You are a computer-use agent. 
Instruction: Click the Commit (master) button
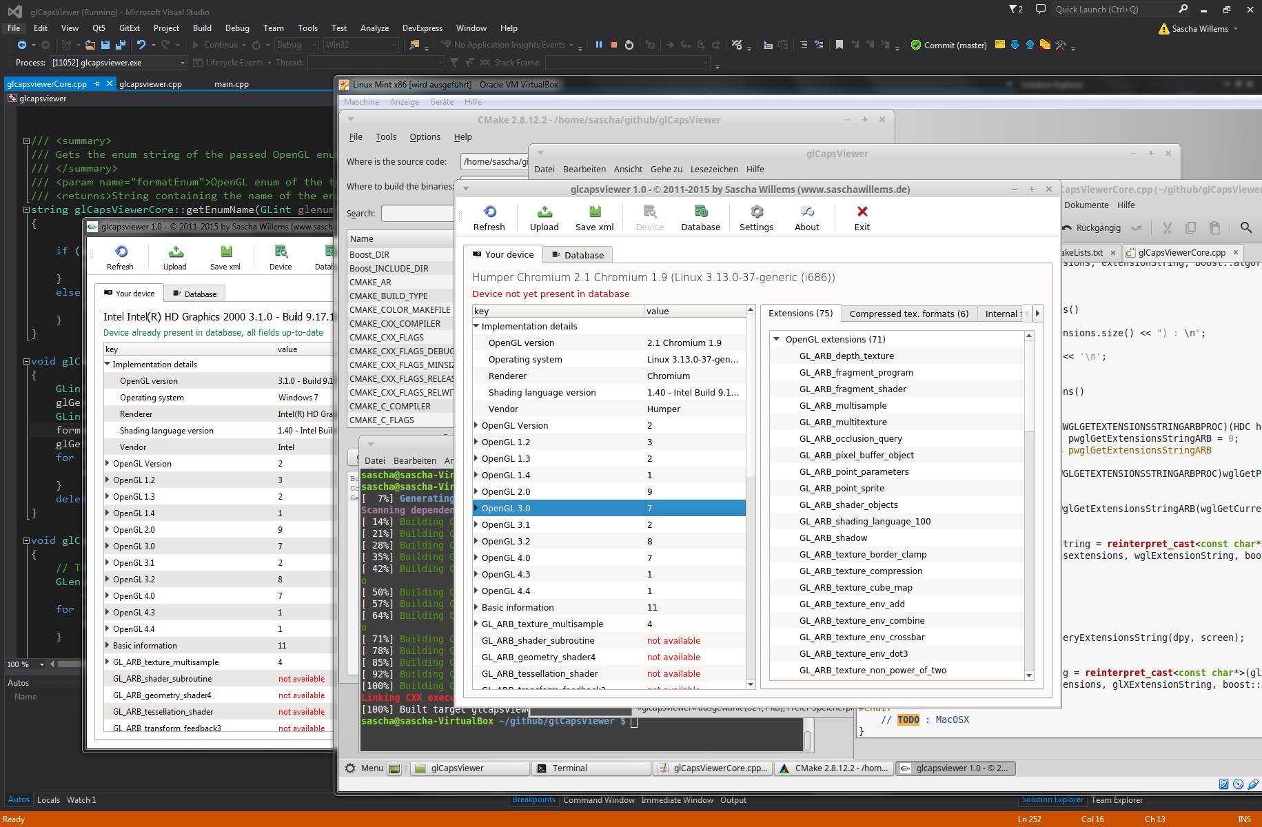[948, 45]
